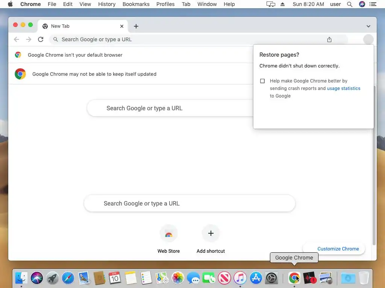Open the Edit menu
The width and height of the screenshot is (385, 288).
(x=68, y=4)
